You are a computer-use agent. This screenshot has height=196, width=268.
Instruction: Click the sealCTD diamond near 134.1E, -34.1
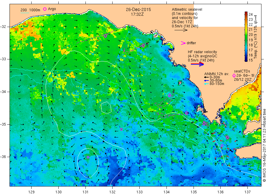[170, 95]
